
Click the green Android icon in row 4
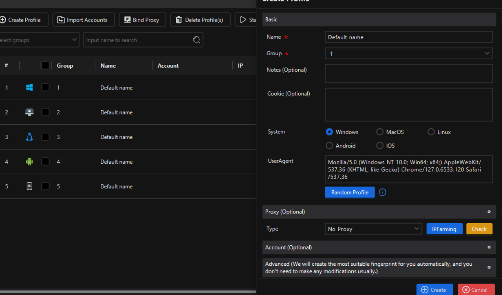click(30, 161)
